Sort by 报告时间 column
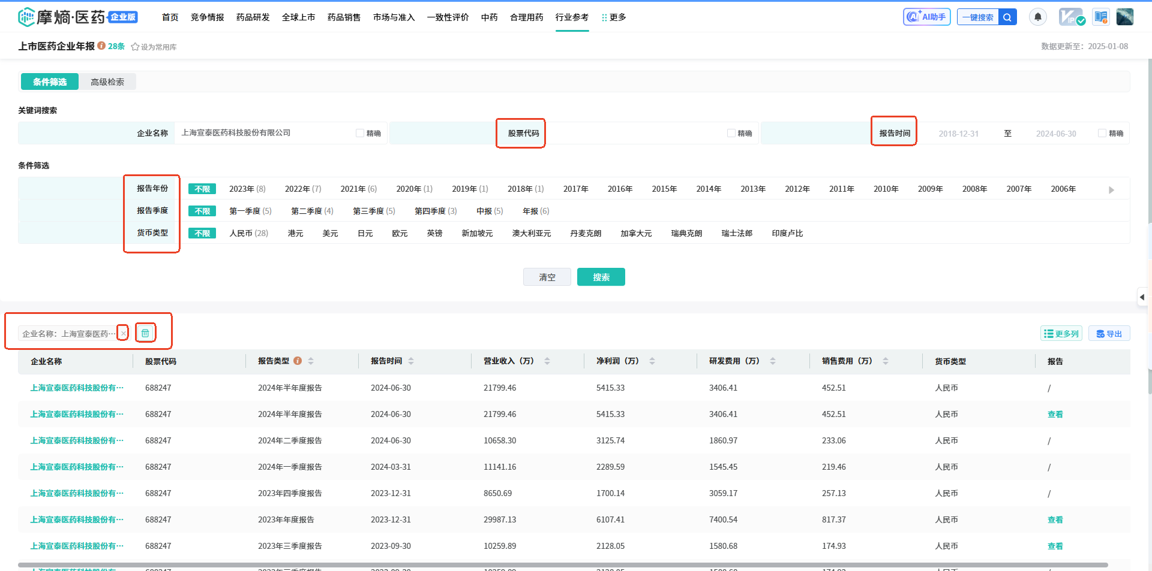1152x571 pixels. click(x=411, y=361)
